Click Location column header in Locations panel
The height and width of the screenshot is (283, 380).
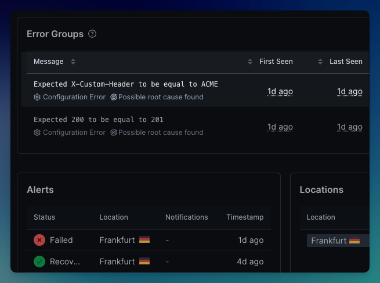(321, 217)
